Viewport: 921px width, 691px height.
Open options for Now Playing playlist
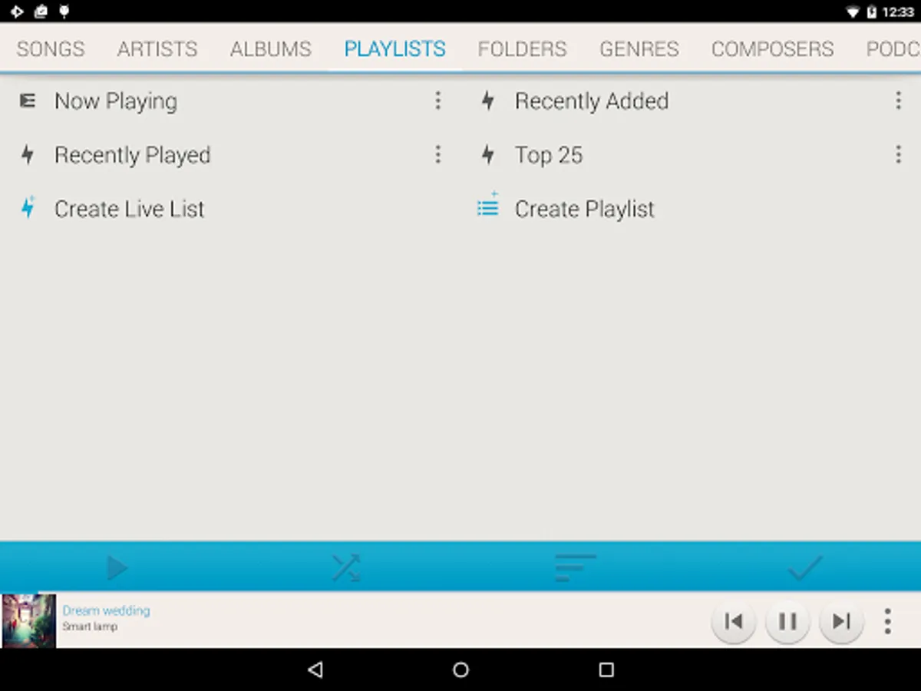438,101
